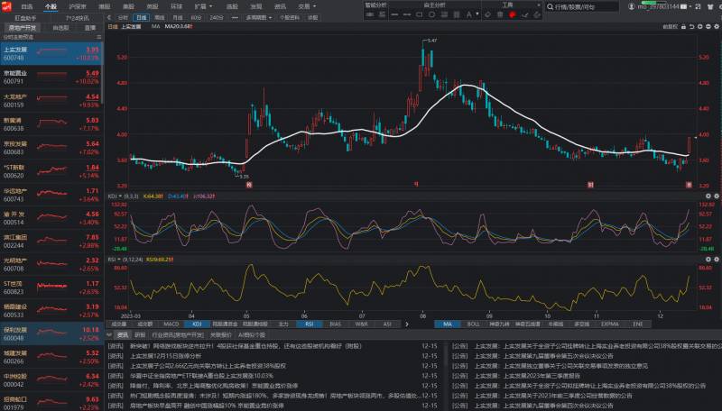Select the 日线 period tab

142,17
